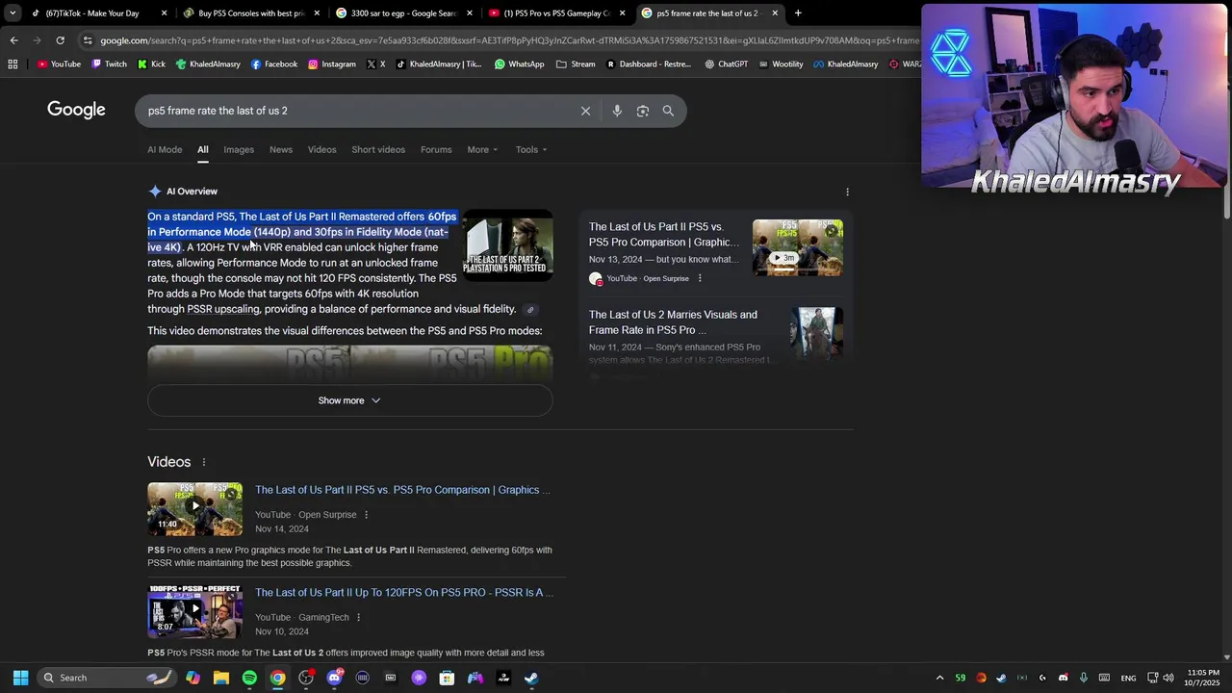Open the tab search dropdown arrow
Image resolution: width=1232 pixels, height=693 pixels.
coord(12,13)
